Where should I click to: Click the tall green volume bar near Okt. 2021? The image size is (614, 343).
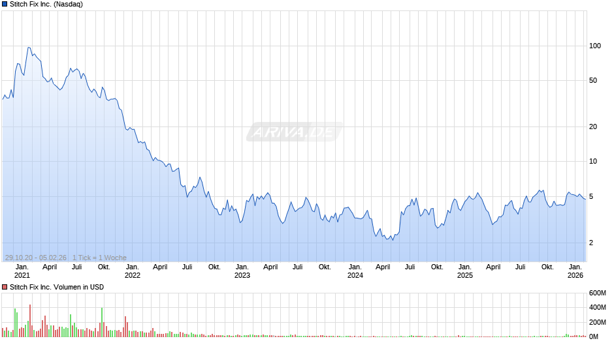(x=102, y=322)
